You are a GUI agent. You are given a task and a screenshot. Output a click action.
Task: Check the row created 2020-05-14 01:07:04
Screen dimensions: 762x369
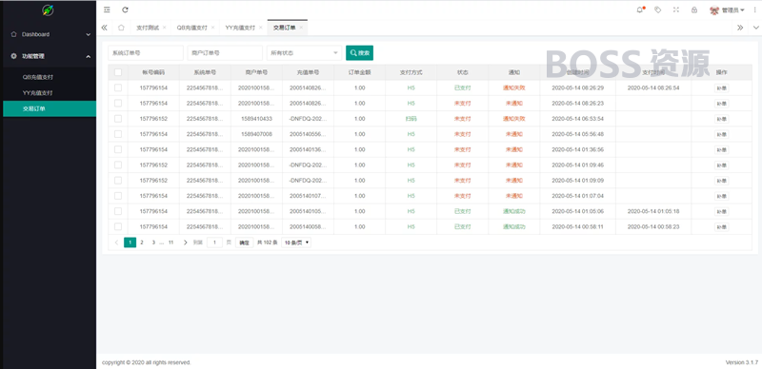[x=118, y=196]
